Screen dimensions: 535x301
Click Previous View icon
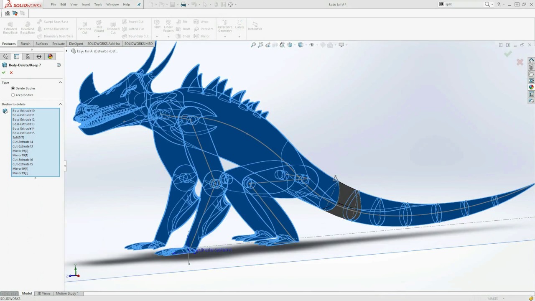268,45
